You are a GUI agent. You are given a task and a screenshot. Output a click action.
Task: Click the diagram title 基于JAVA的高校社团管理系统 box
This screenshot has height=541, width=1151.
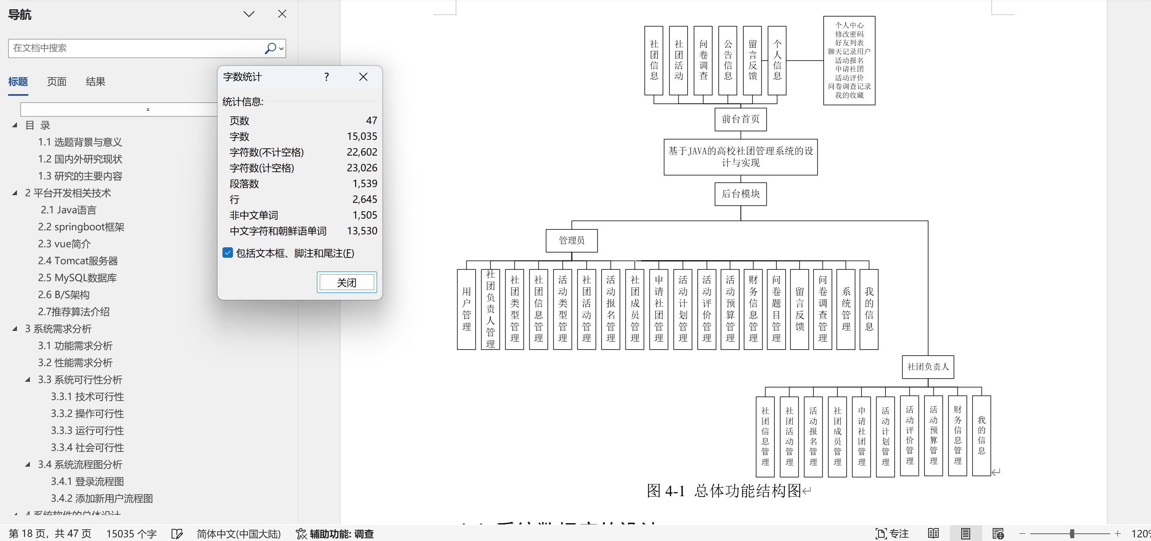tap(741, 157)
